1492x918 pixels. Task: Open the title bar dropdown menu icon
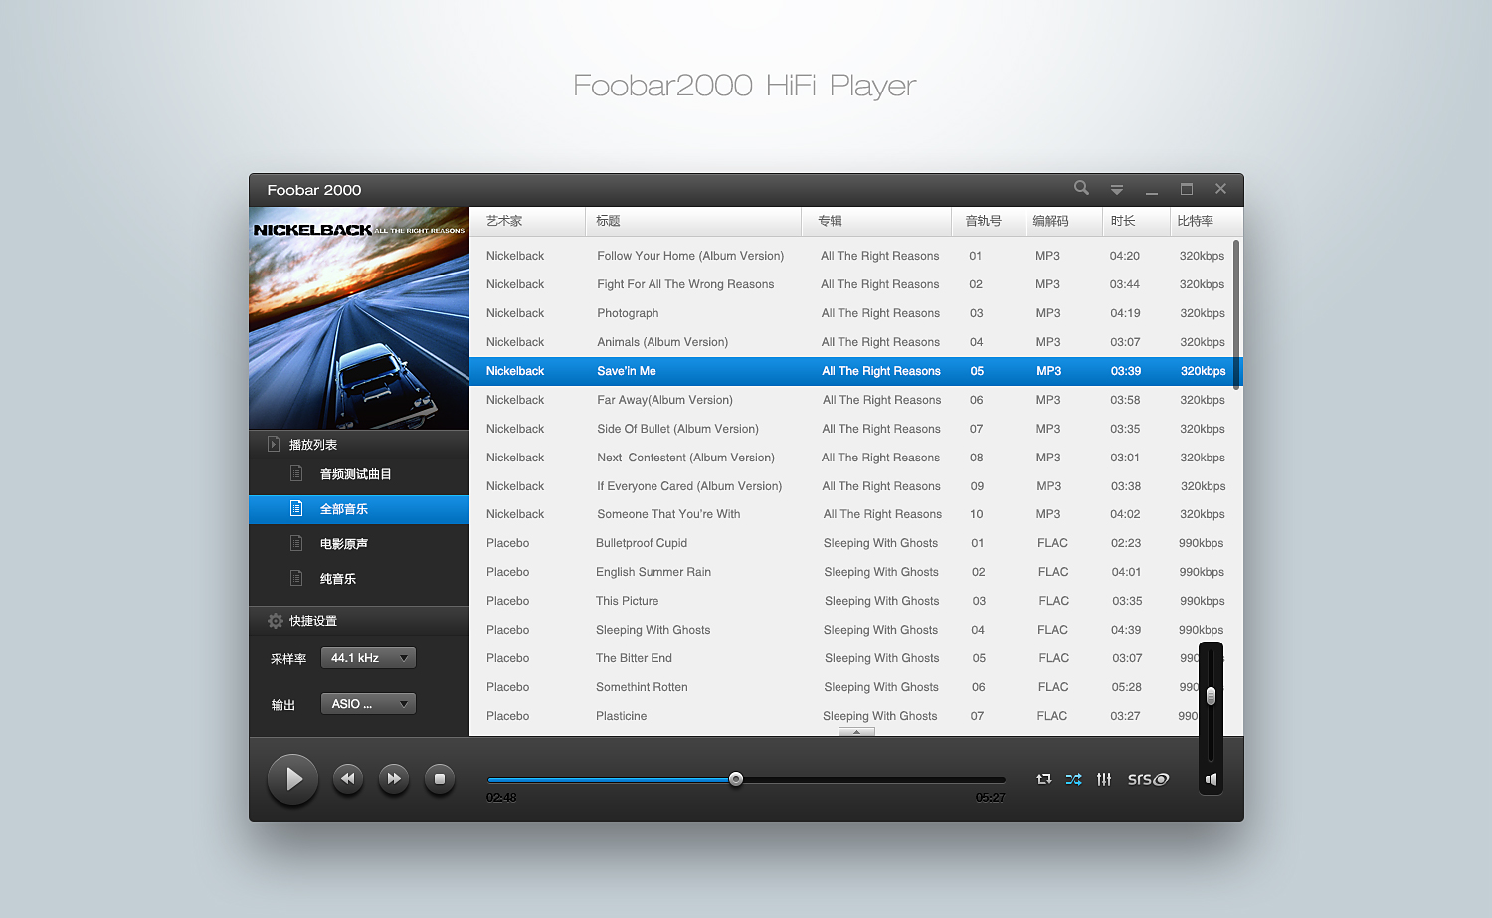tap(1117, 189)
